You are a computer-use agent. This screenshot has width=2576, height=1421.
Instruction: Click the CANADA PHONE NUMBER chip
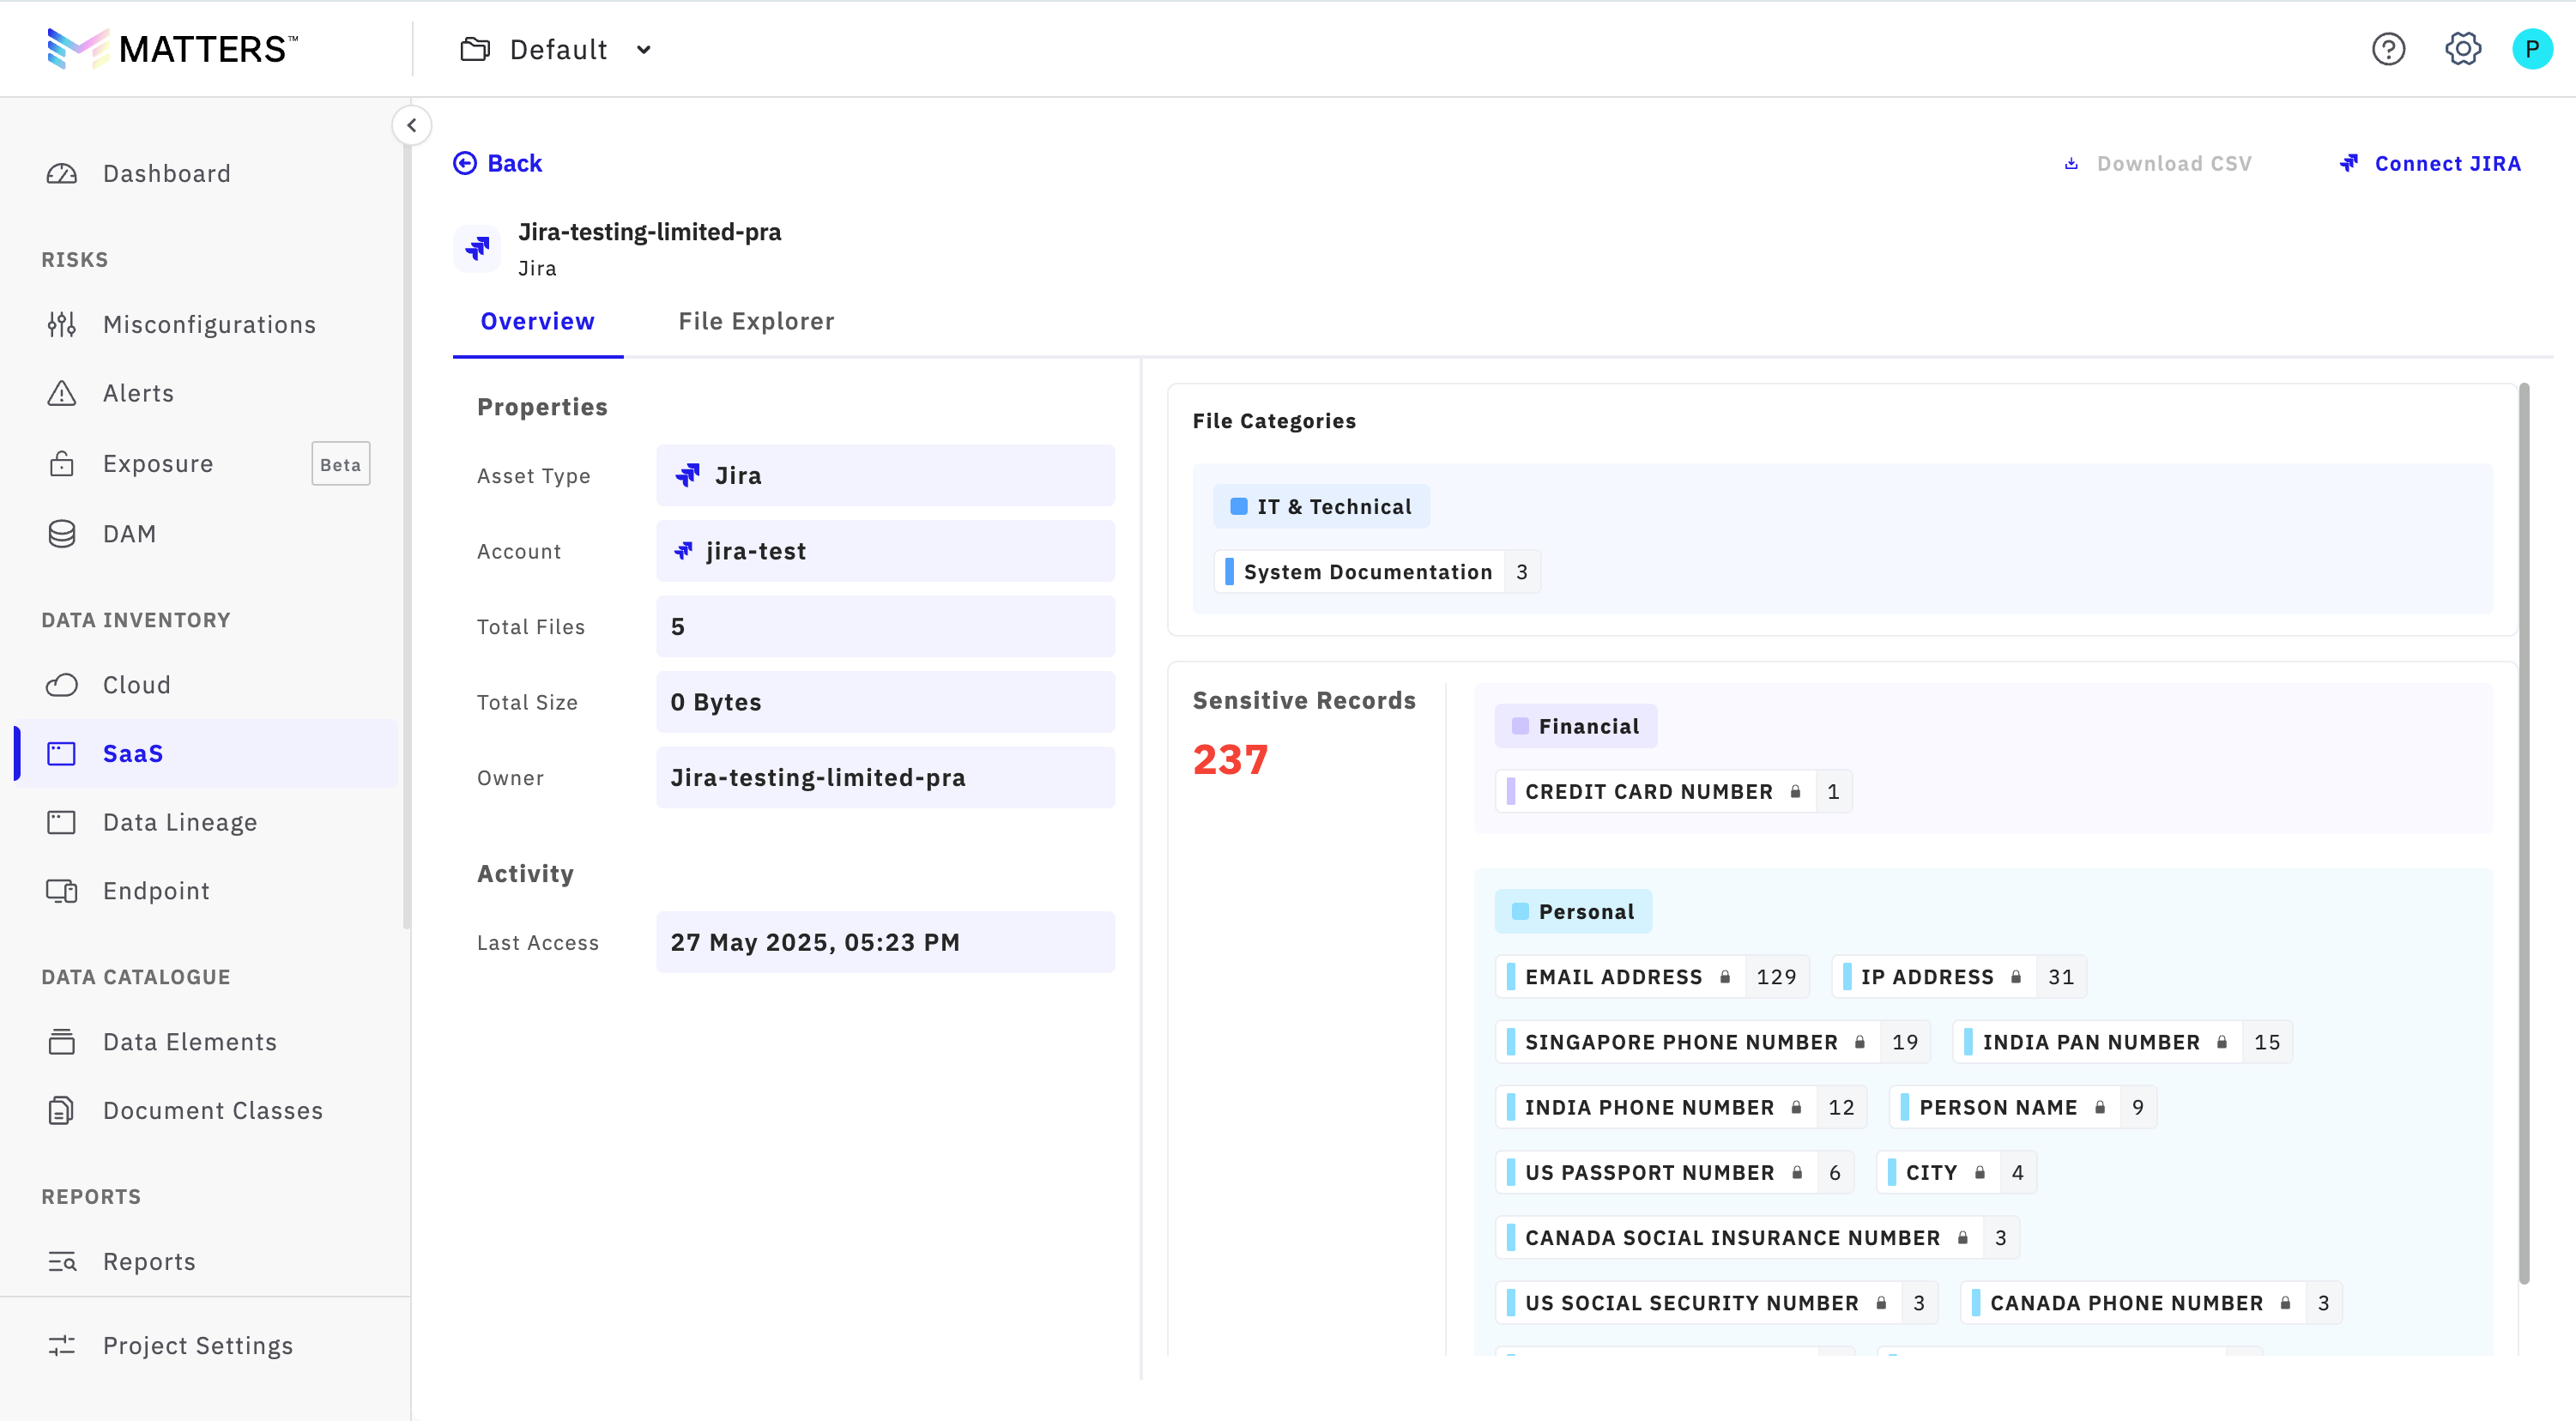point(2151,1303)
